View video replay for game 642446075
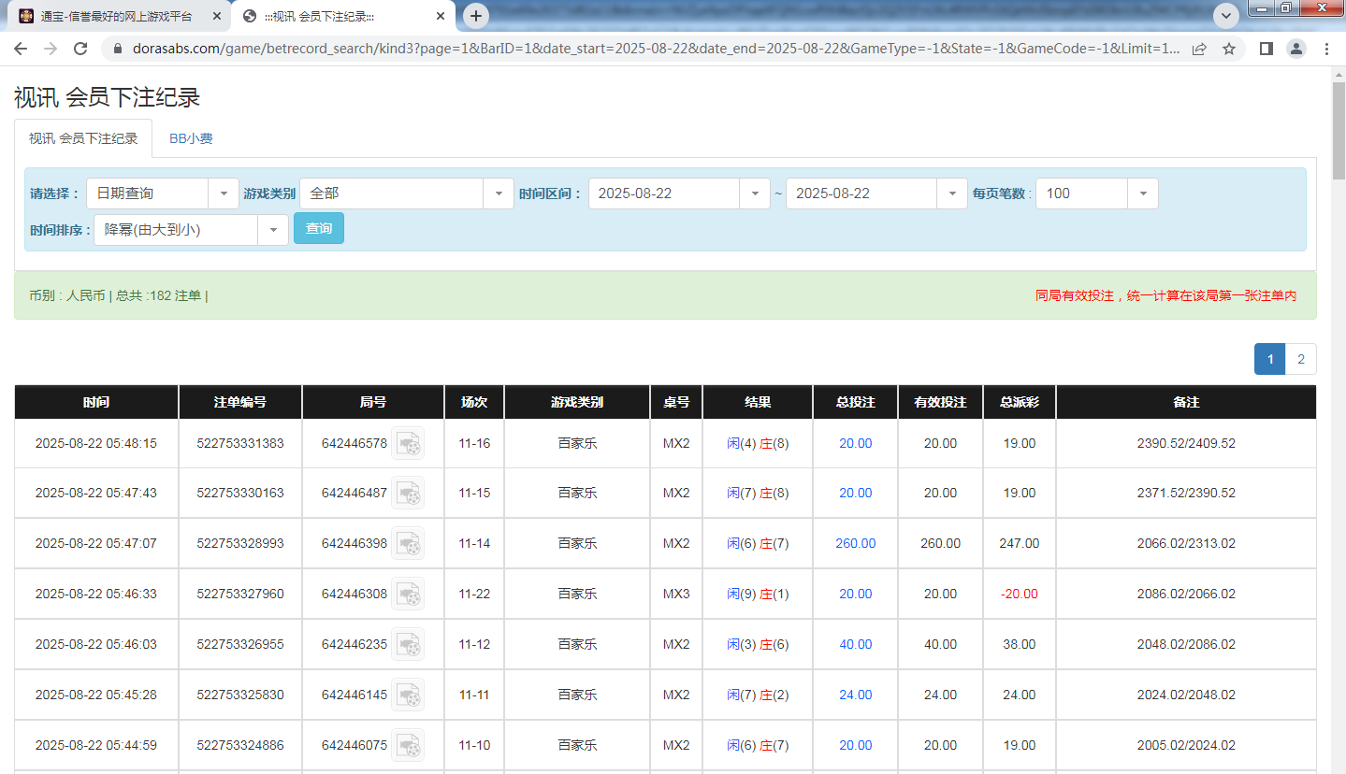The image size is (1346, 774). point(409,745)
